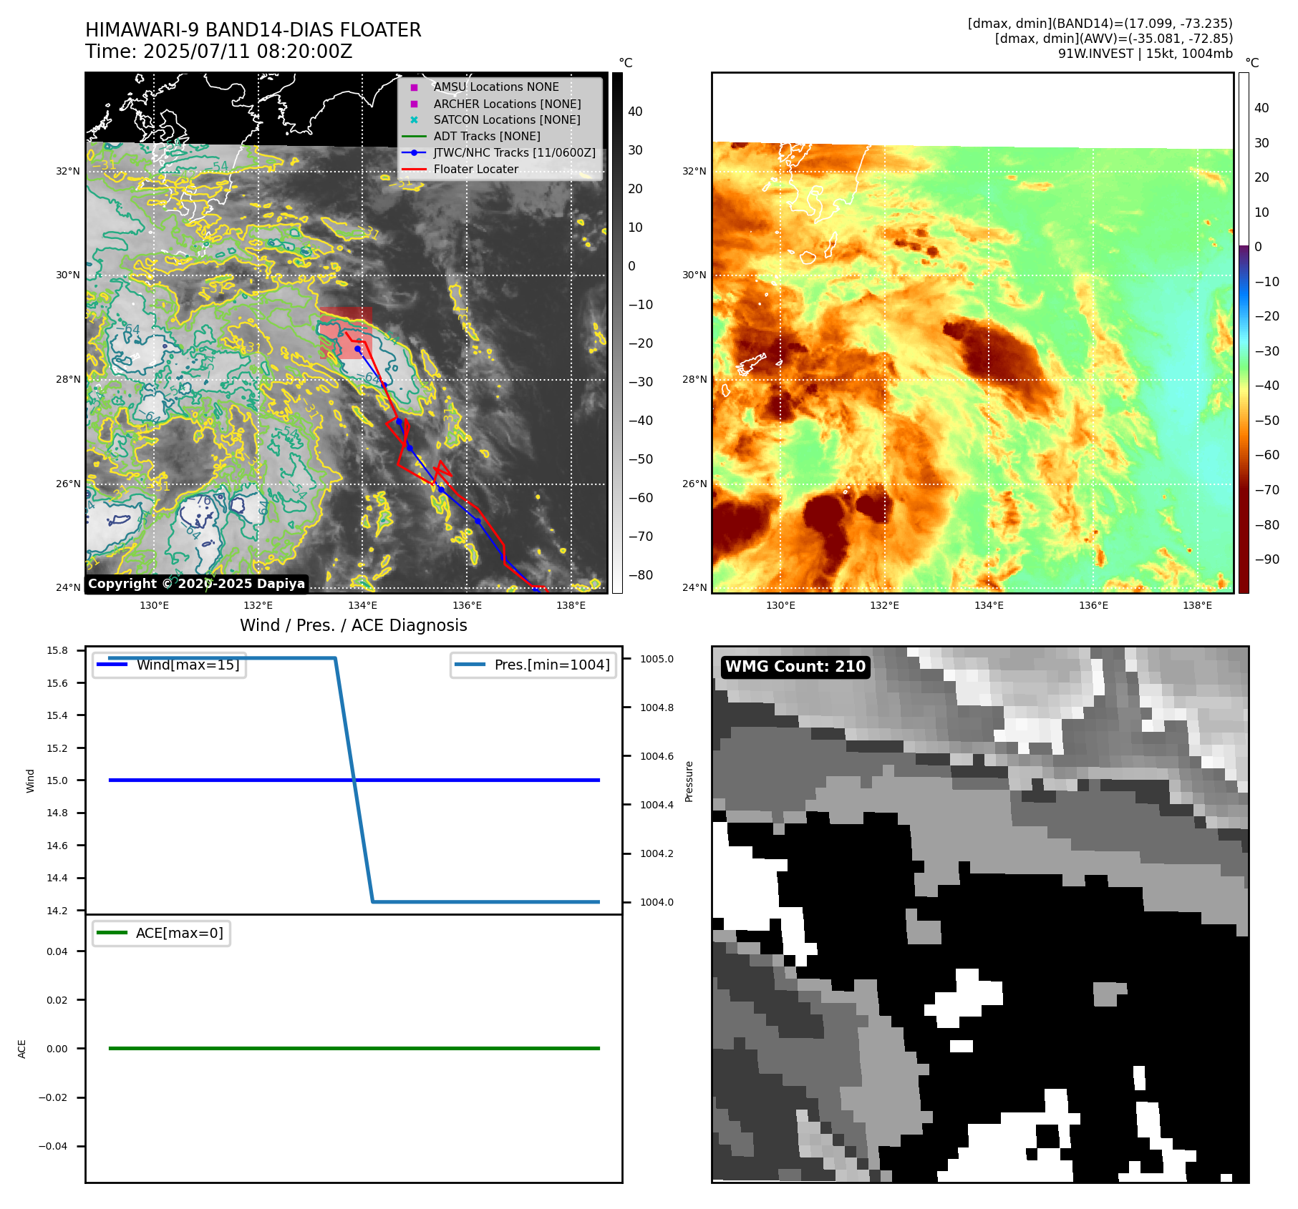The width and height of the screenshot is (1298, 1209).
Task: Click the '−90' tick on the rainbow colorbar
Action: 1267,559
